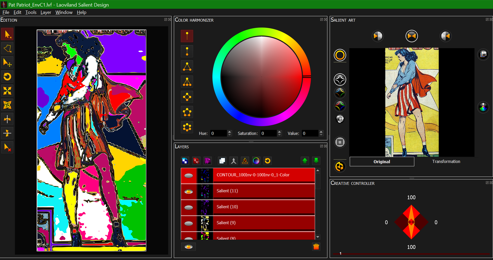Delete layer with orange trash icon
This screenshot has height=260, width=493.
coord(316,247)
